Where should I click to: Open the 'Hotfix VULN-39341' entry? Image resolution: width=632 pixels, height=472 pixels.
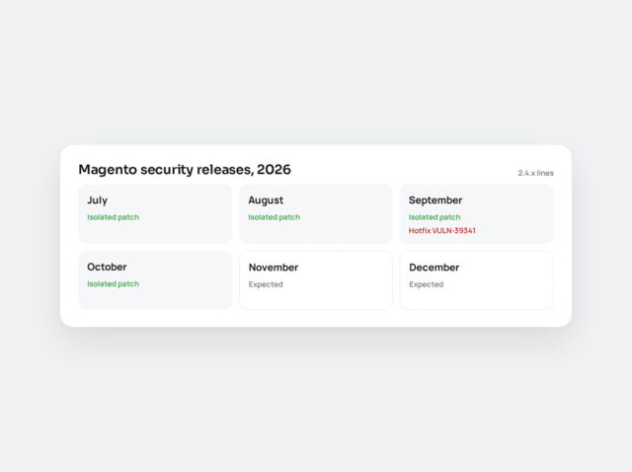click(x=442, y=230)
